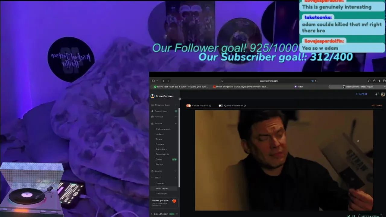Open the Timers page
This screenshot has height=217, width=386.
point(159,139)
